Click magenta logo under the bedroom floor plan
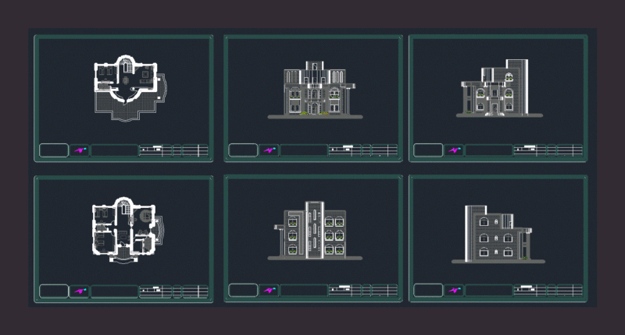This screenshot has height=335, width=625. point(80,291)
